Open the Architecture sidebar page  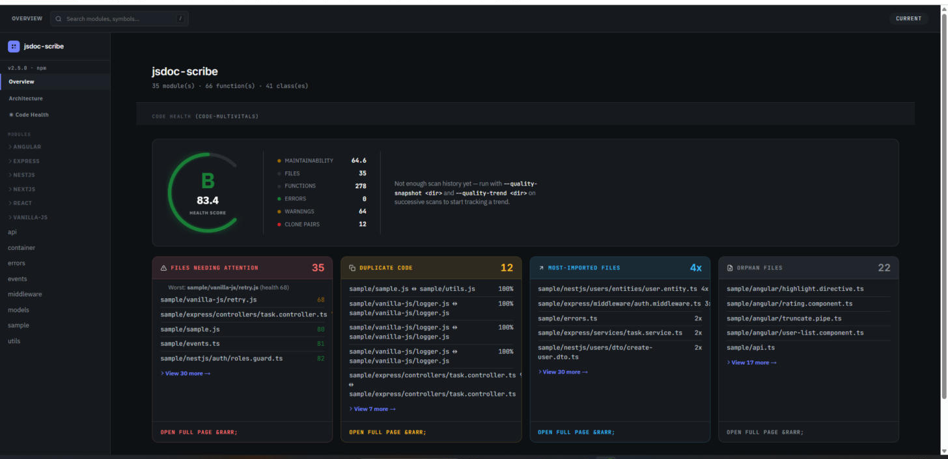click(55, 98)
